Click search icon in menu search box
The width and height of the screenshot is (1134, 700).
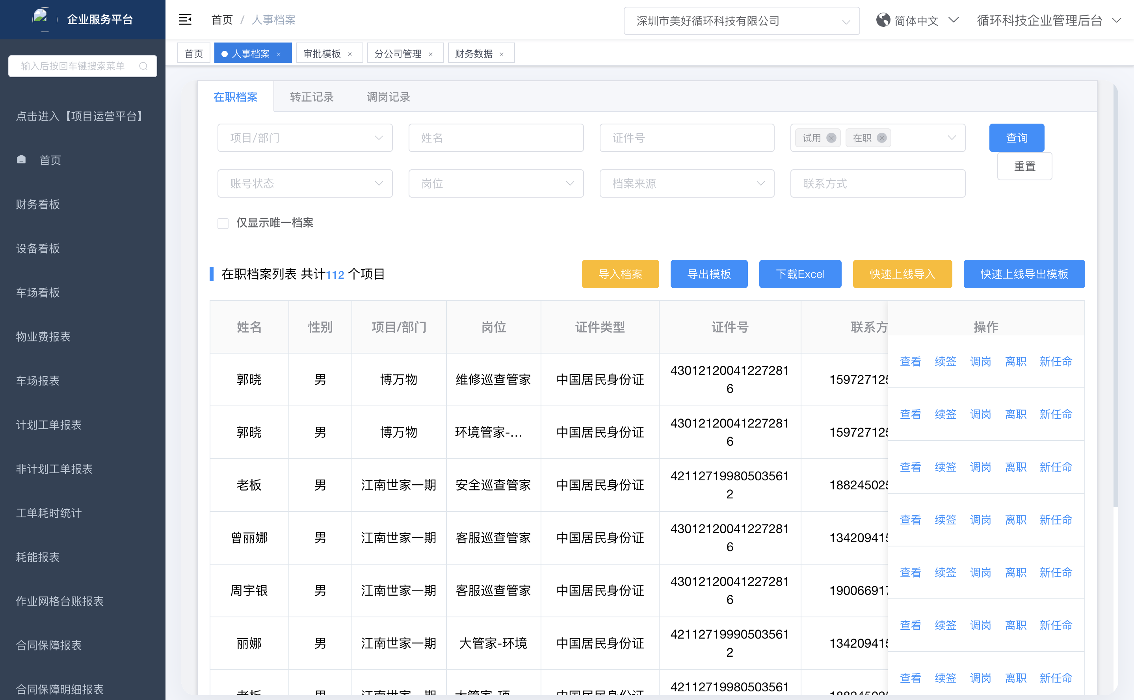[143, 66]
